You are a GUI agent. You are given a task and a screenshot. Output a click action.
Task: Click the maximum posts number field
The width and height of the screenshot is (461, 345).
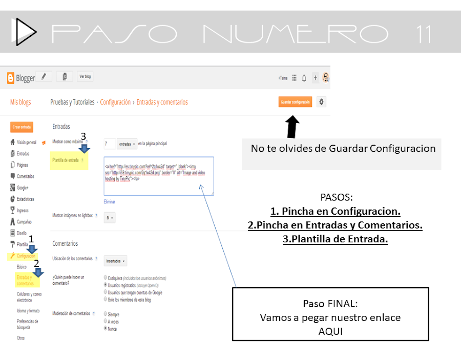(x=110, y=144)
